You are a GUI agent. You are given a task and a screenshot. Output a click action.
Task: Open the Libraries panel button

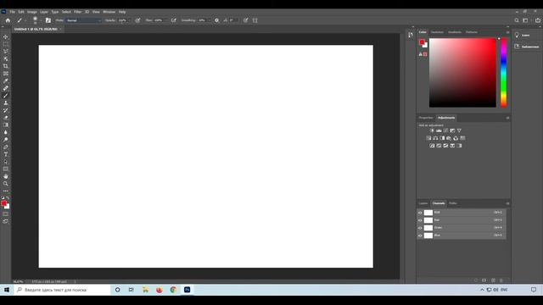(527, 47)
